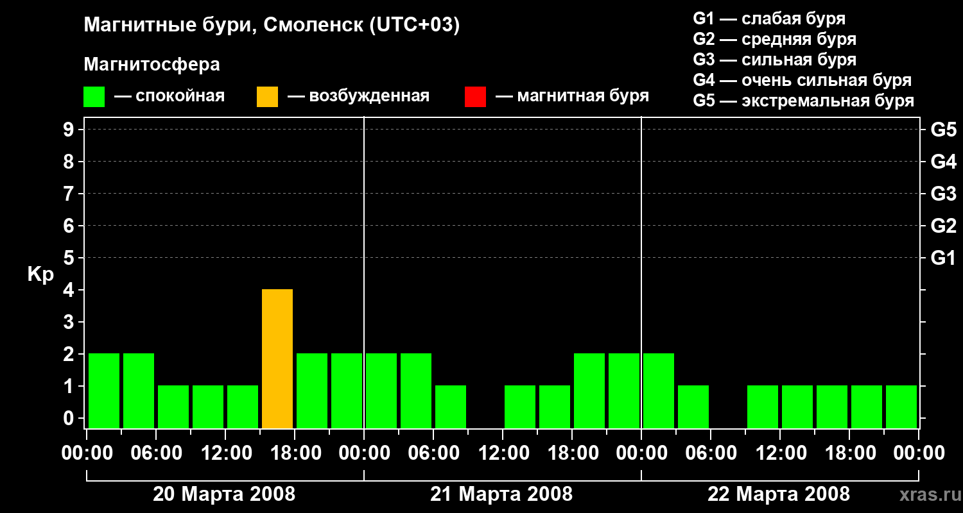Click the Kp 1 bar starting 06:00 on 21 Марта
The image size is (963, 513).
[451, 407]
